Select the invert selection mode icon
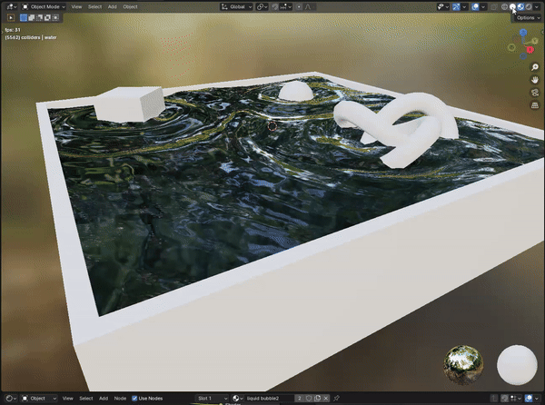The height and width of the screenshot is (405, 545). tap(47, 17)
